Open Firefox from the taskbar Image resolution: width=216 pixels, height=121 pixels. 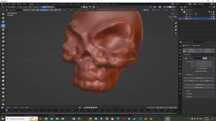(x=90, y=119)
